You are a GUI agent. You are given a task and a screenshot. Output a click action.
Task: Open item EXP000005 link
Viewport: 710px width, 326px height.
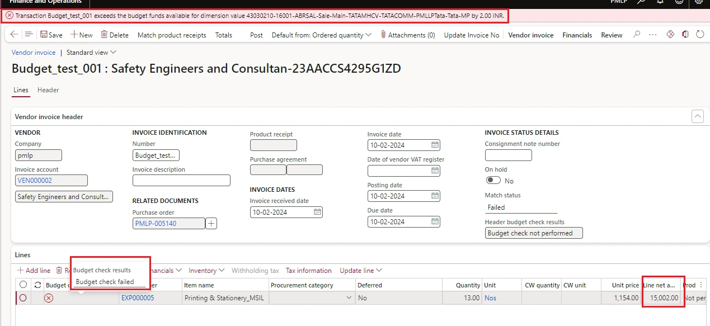click(x=138, y=298)
